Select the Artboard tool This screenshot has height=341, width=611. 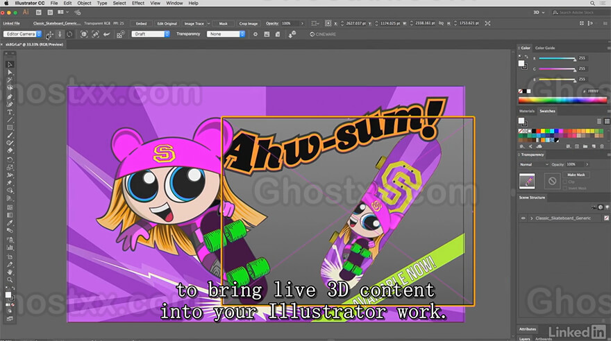pyautogui.click(x=10, y=256)
